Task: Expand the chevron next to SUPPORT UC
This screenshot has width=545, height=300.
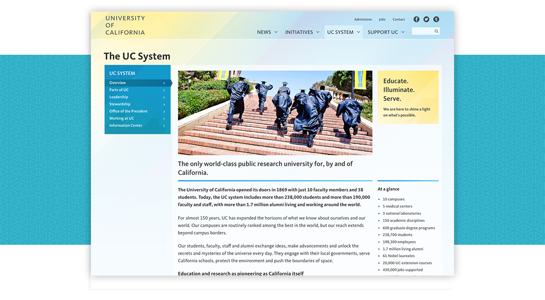Action: click(403, 32)
